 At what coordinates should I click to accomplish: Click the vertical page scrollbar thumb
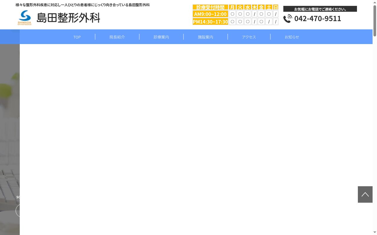coord(375,21)
